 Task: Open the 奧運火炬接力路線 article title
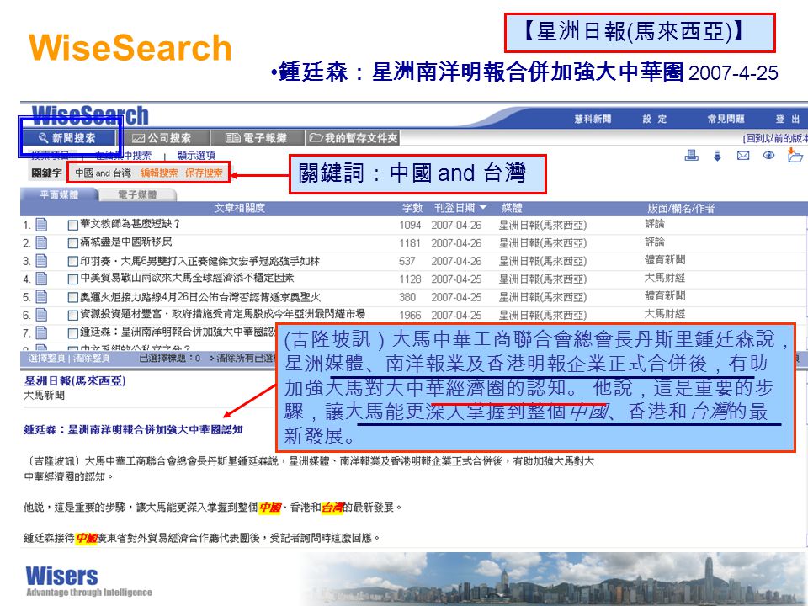pyautogui.click(x=200, y=297)
